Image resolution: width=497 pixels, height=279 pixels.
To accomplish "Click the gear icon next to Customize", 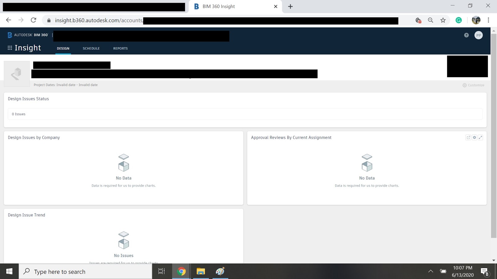I will (464, 85).
